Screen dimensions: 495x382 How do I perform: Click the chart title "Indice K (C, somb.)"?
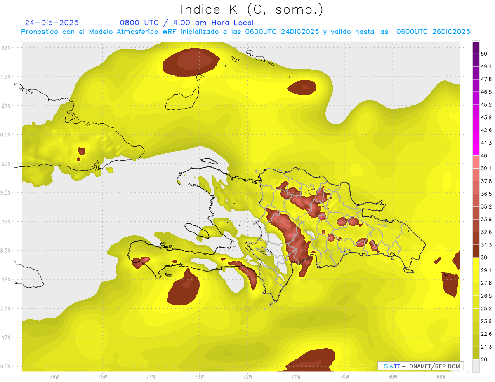pyautogui.click(x=252, y=9)
